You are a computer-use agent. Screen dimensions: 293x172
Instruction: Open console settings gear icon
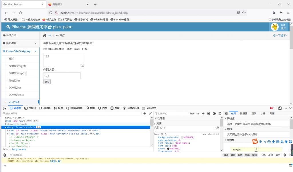coord(285,155)
